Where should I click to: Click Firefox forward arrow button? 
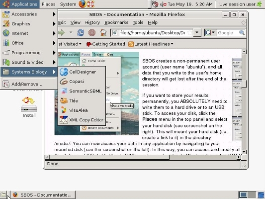[61, 32]
